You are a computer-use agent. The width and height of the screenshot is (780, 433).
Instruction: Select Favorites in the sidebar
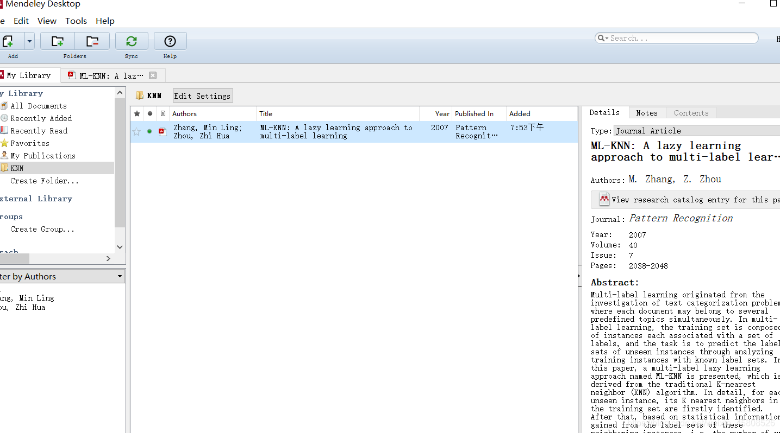pyautogui.click(x=29, y=143)
